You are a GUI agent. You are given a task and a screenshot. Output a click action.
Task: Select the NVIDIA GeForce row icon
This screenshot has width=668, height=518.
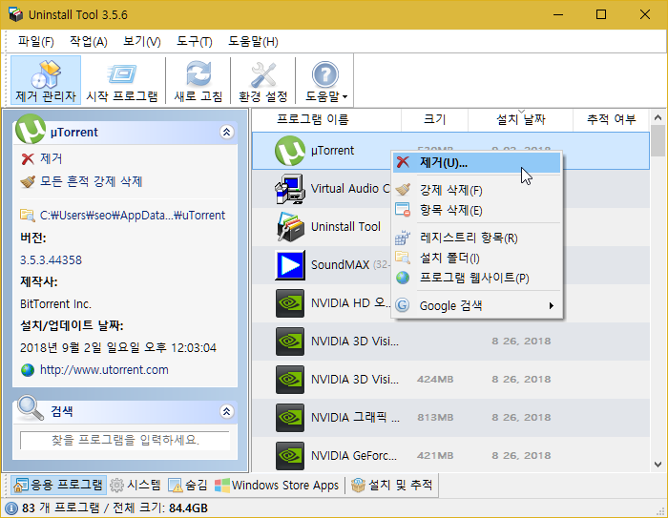290,456
